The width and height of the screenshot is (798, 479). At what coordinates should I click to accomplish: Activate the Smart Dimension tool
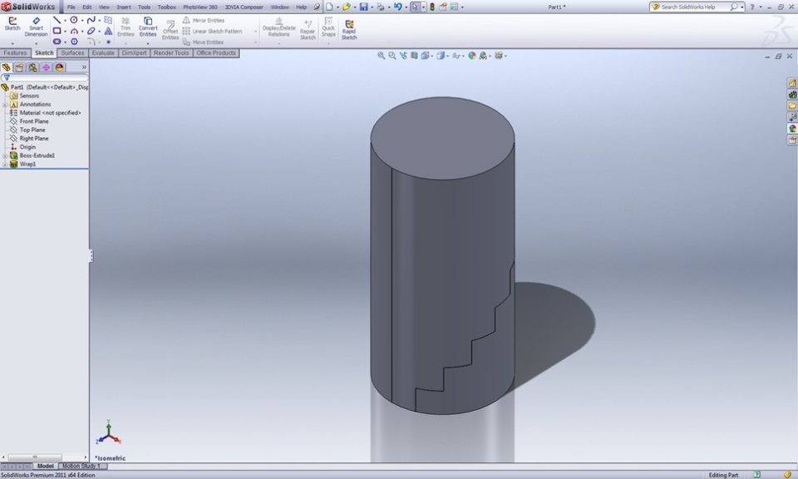(36, 27)
